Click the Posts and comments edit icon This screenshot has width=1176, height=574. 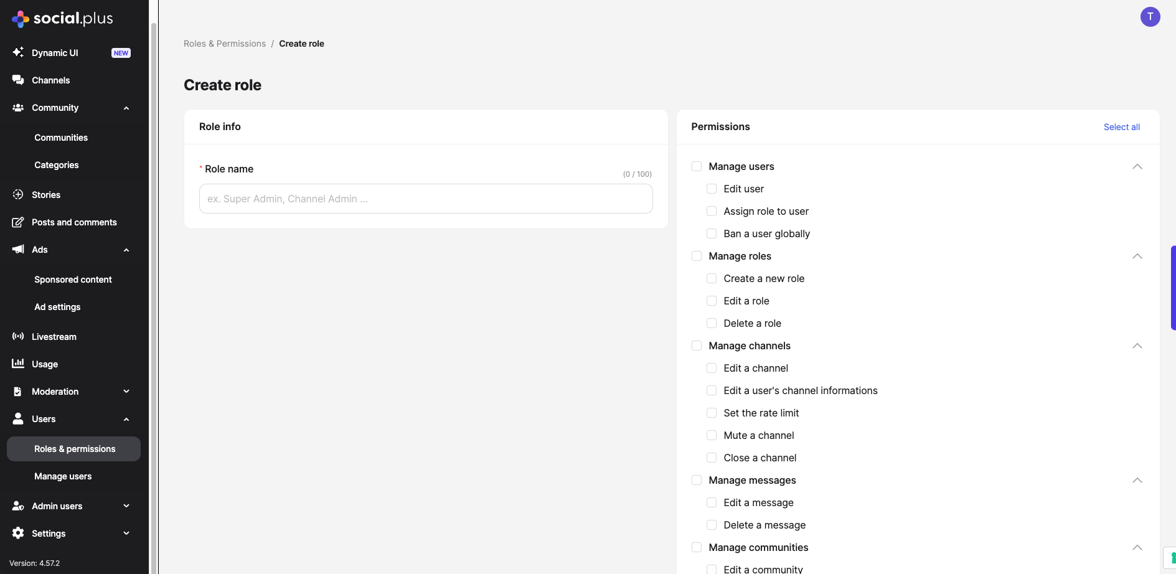tap(18, 222)
